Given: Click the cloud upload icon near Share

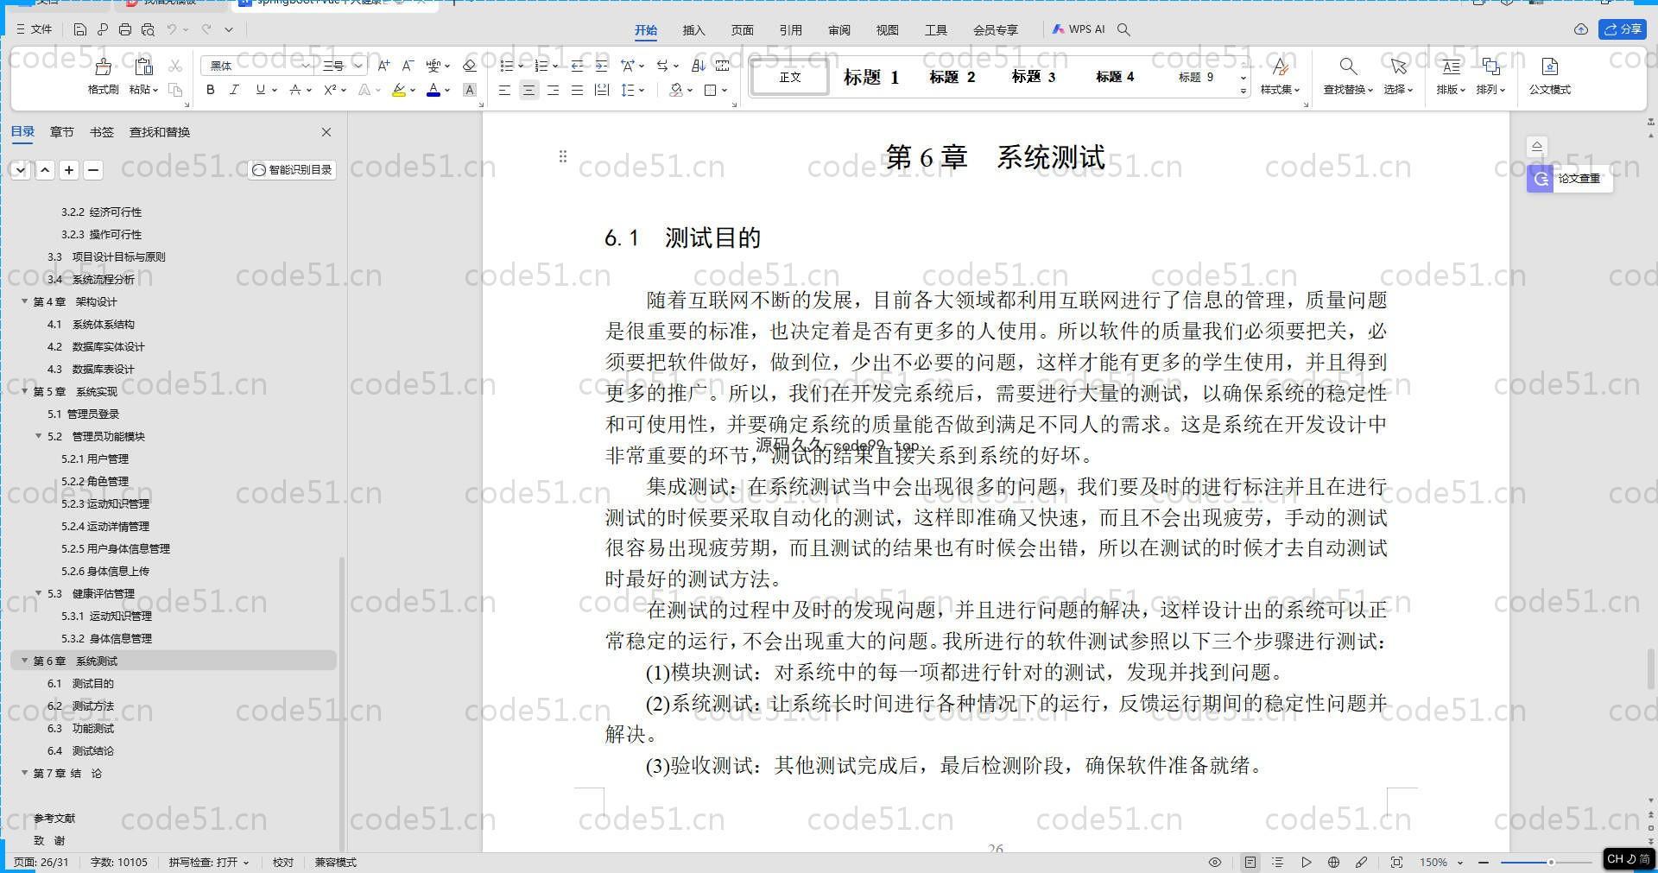Looking at the screenshot, I should (1581, 29).
